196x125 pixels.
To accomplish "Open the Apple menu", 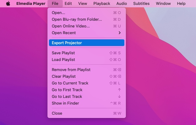I will (8, 3).
